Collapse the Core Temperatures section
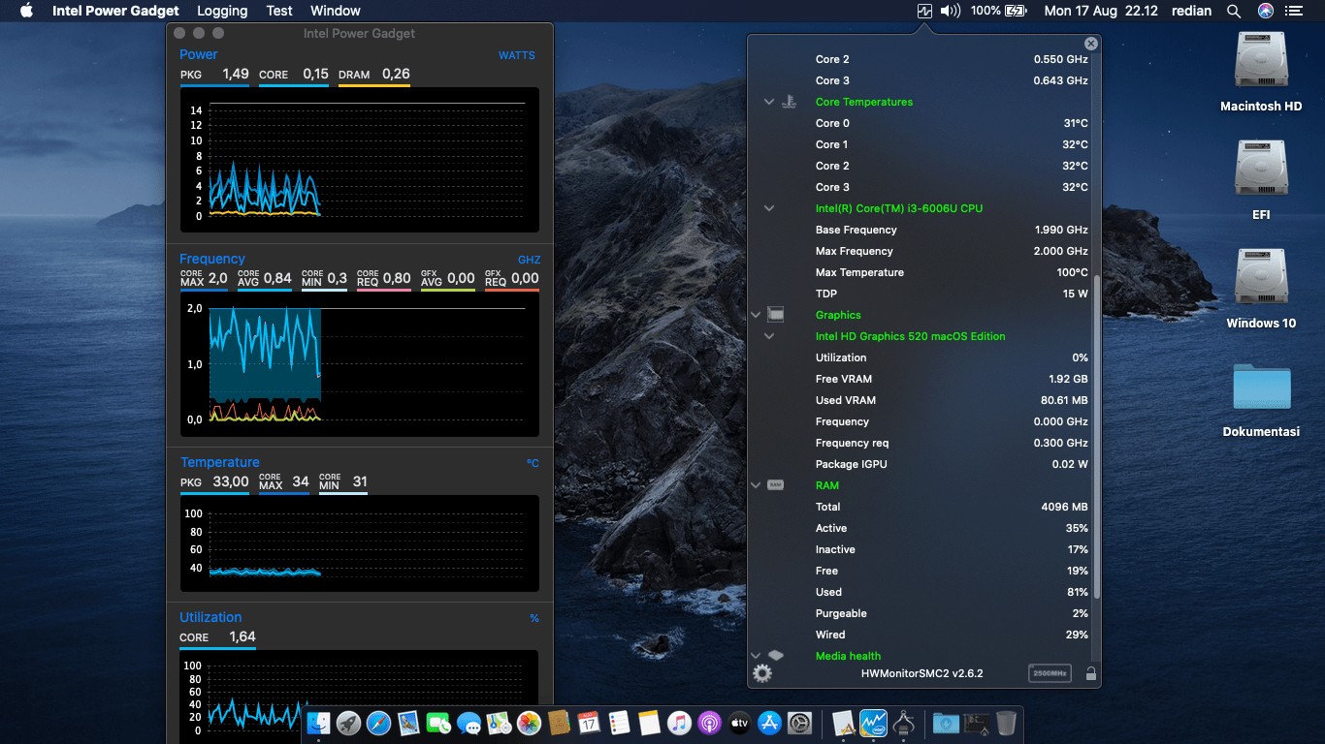 coord(769,102)
